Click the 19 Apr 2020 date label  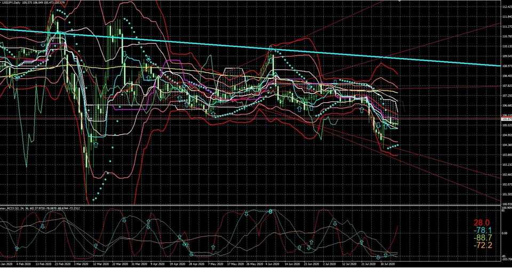(x=178, y=263)
